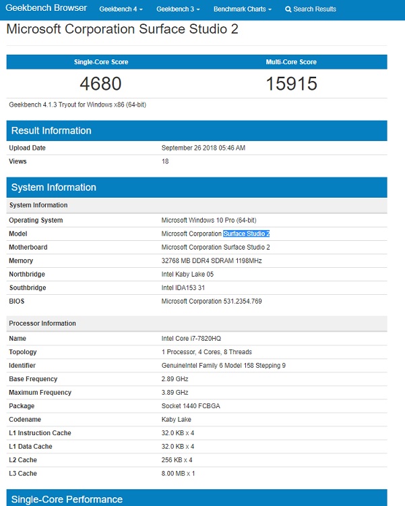Expand the Geekbench 4 dropdown menu

(121, 9)
